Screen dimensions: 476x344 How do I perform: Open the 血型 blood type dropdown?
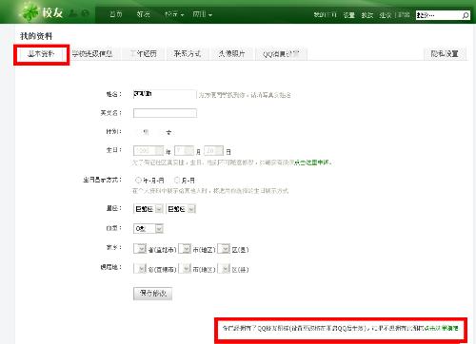(149, 228)
